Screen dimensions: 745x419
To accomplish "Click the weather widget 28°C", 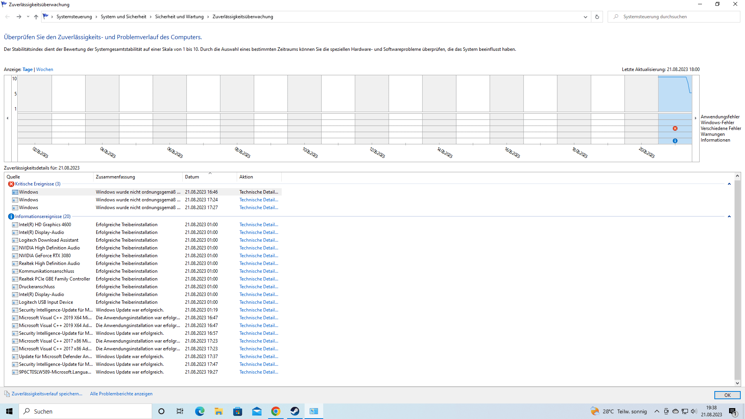I will point(619,411).
